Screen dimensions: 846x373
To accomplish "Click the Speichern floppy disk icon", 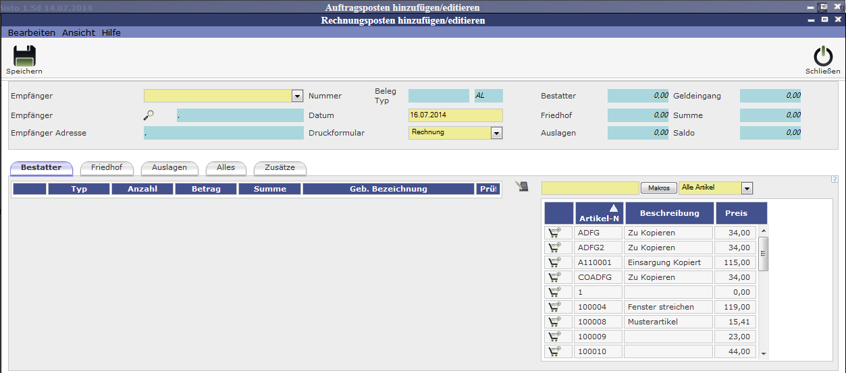I will click(24, 56).
